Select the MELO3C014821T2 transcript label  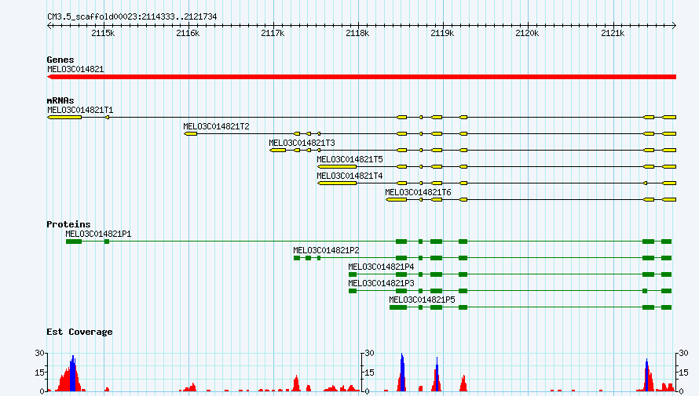[x=216, y=126]
